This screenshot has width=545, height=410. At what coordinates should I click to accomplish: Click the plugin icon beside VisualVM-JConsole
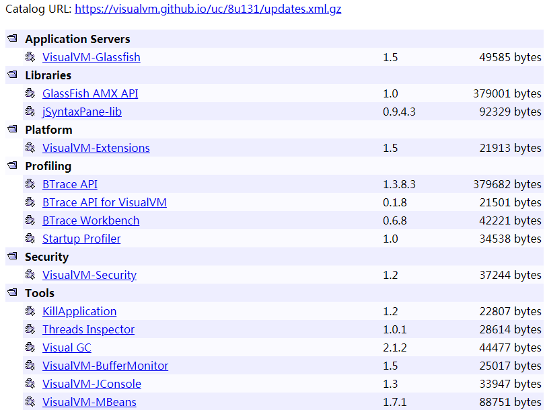point(30,384)
